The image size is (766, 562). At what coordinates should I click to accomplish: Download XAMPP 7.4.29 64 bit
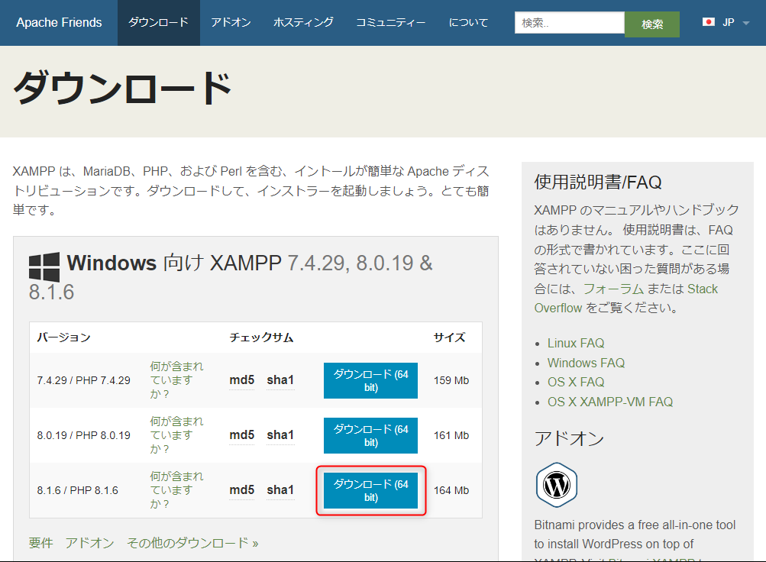pyautogui.click(x=371, y=380)
